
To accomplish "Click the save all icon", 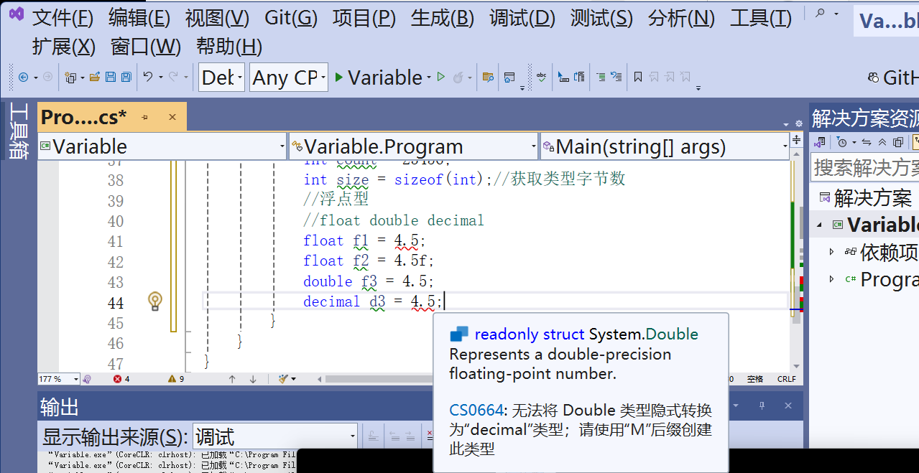I will point(126,77).
